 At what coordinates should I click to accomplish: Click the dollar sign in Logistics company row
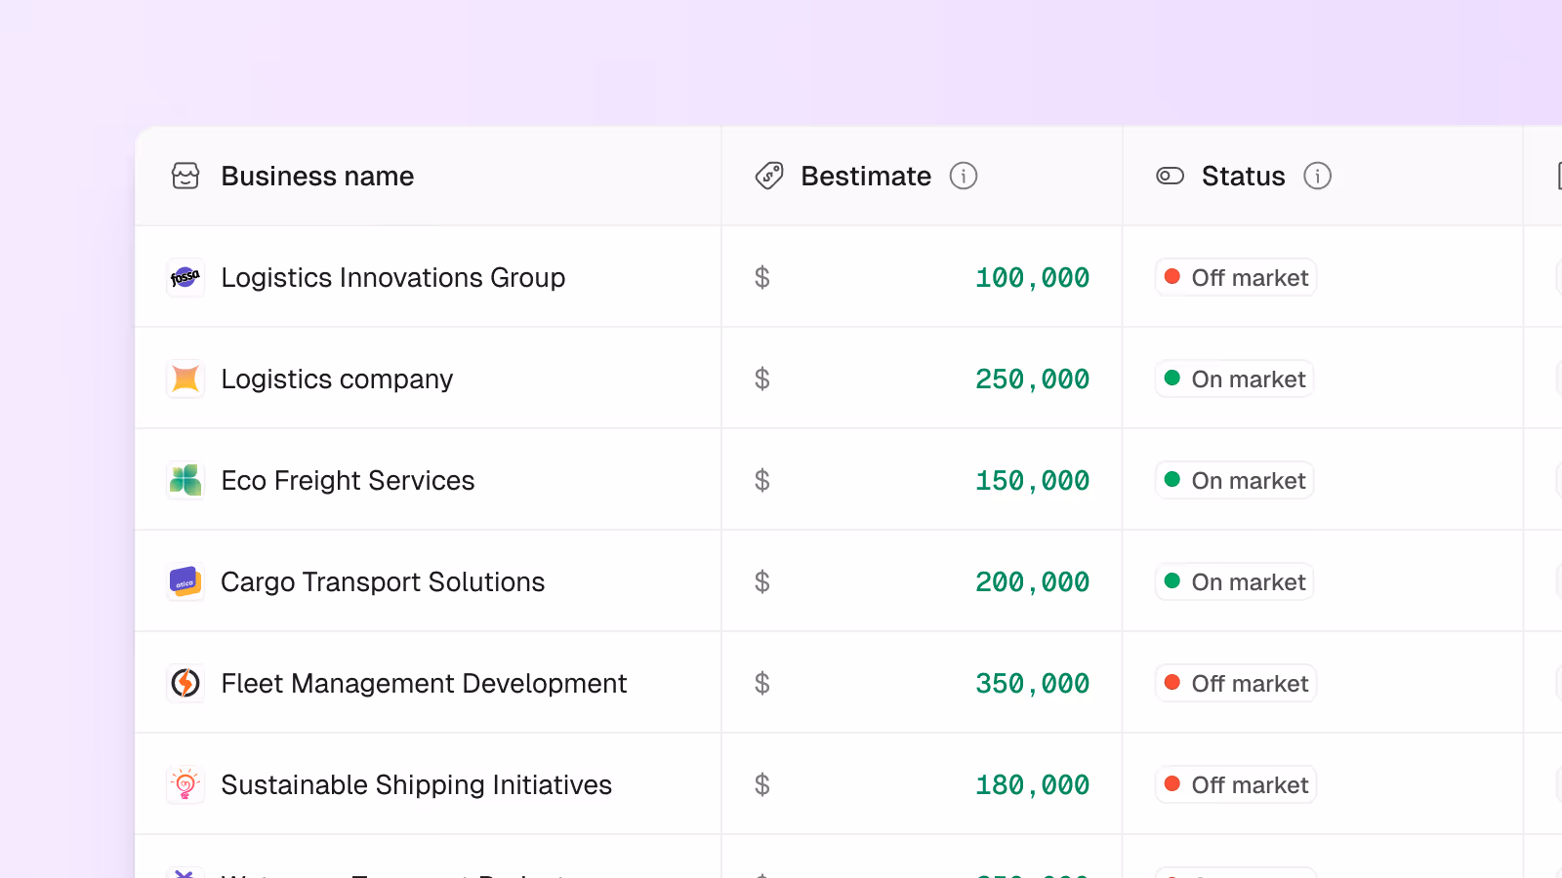762,379
